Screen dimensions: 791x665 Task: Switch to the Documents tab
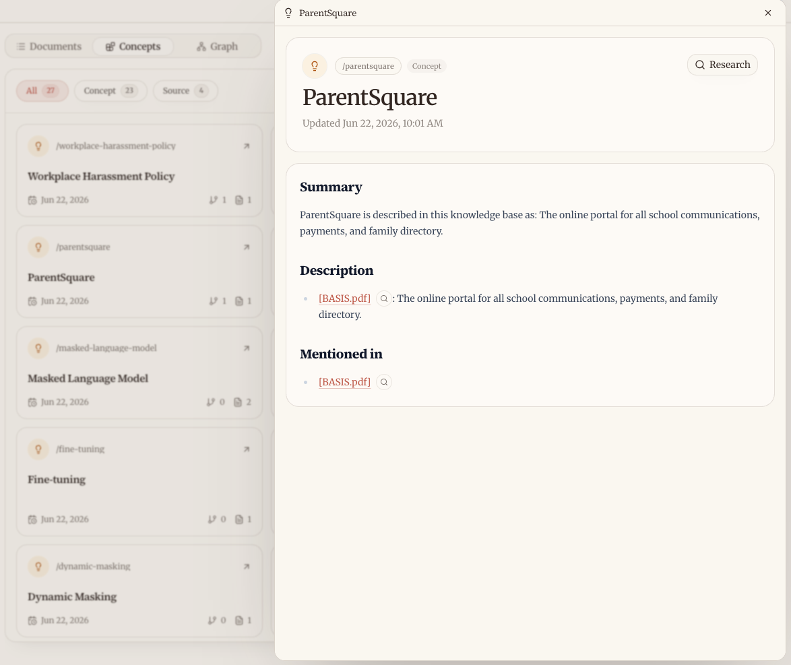point(49,46)
